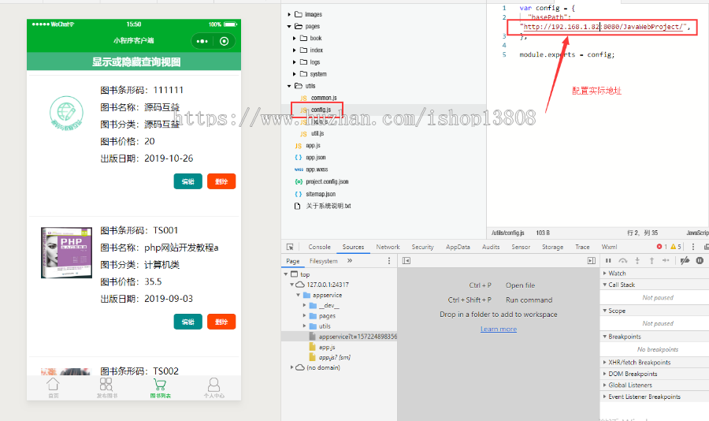
Task: Click the step over function icon
Action: (x=622, y=261)
